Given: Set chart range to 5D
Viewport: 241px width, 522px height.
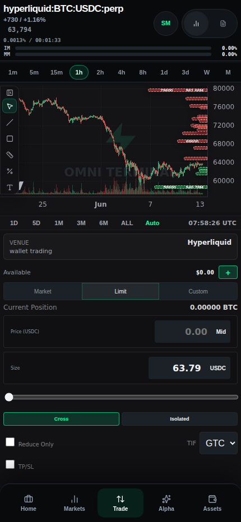Looking at the screenshot, I should (x=36, y=223).
